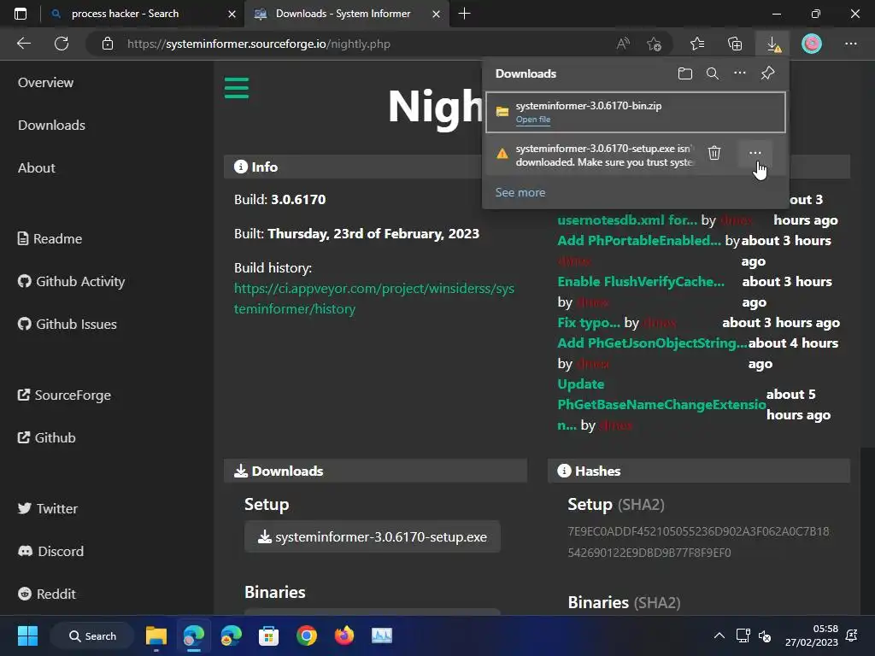This screenshot has width=875, height=656.
Task: Open the Add PhPortableEnabled commit link
Action: tap(639, 240)
